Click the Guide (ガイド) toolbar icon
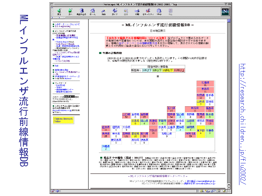Screen dimensions: 262x196 pyautogui.click(x=115, y=12)
